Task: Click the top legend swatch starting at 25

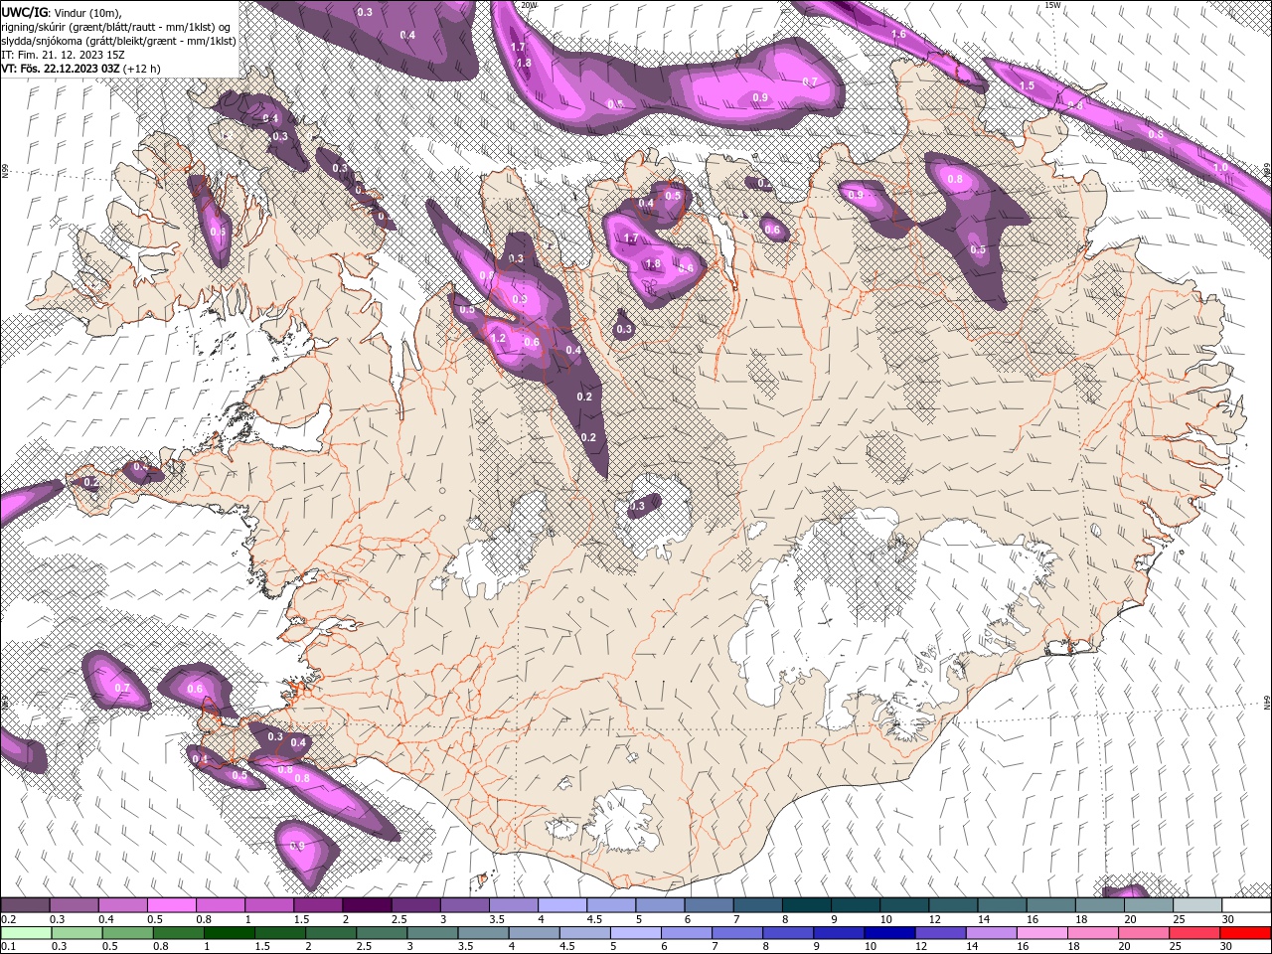Action: coord(1196,905)
